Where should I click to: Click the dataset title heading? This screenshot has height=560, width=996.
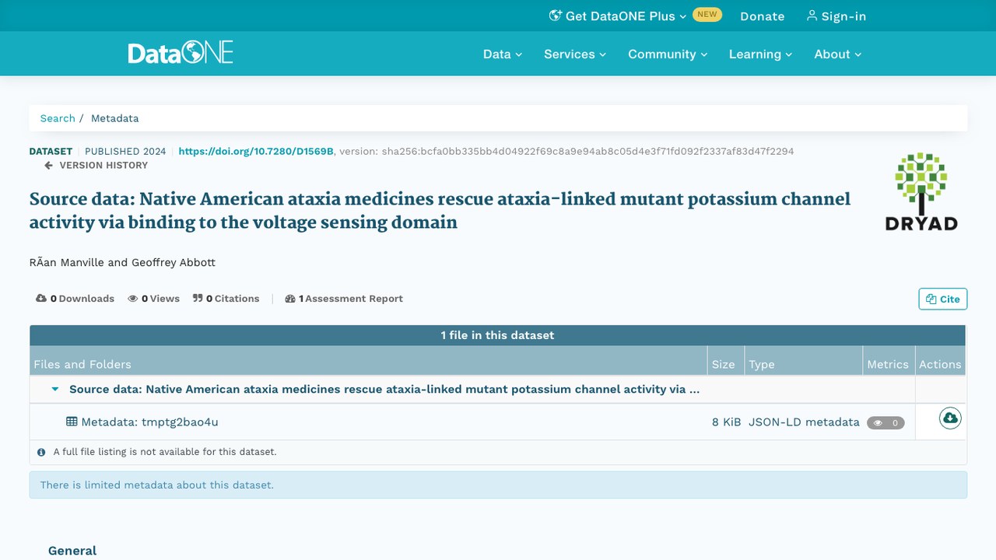pos(440,211)
